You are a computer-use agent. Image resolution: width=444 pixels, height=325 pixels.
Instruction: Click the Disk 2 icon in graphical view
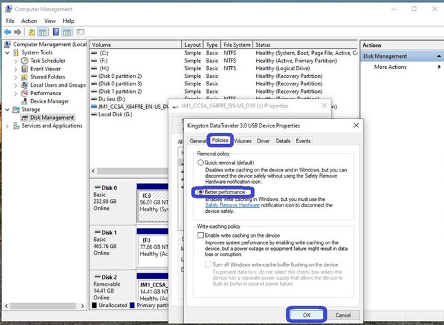[x=98, y=277]
